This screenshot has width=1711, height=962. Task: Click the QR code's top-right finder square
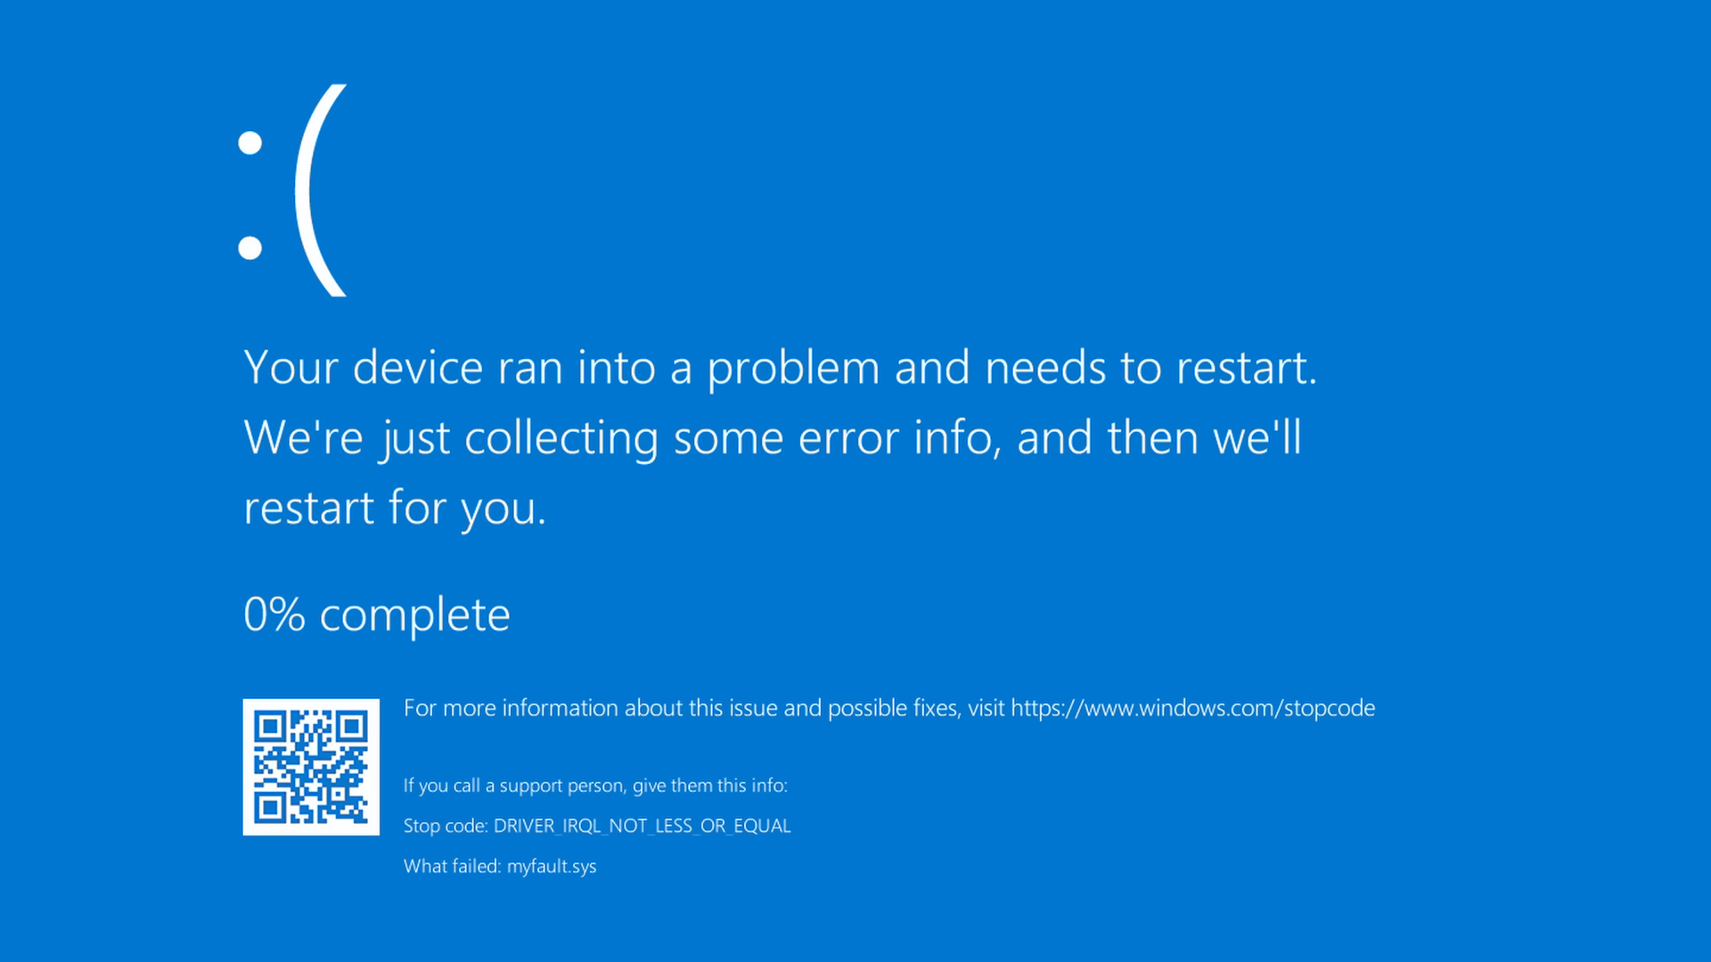[352, 726]
